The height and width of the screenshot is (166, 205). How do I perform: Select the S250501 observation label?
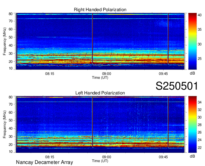point(177,86)
